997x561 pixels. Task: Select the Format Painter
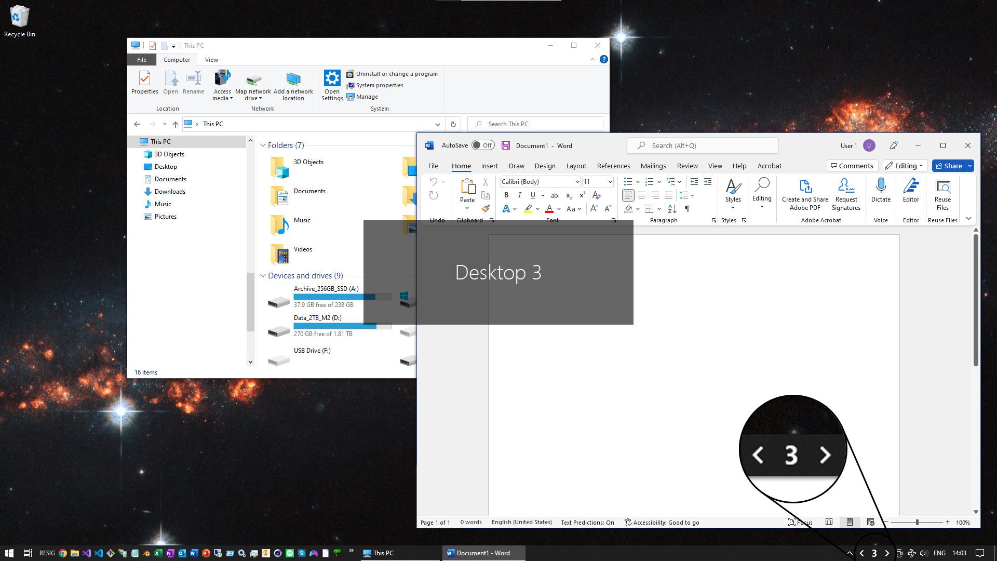[486, 208]
